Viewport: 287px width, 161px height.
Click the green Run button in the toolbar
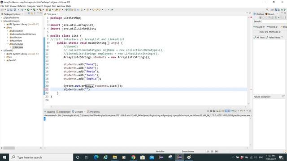tap(28, 10)
